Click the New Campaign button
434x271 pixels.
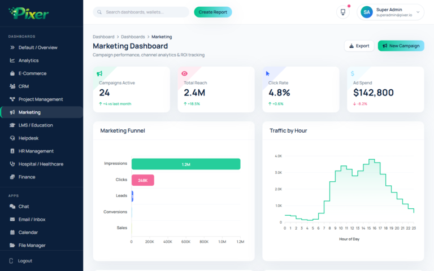pos(401,46)
